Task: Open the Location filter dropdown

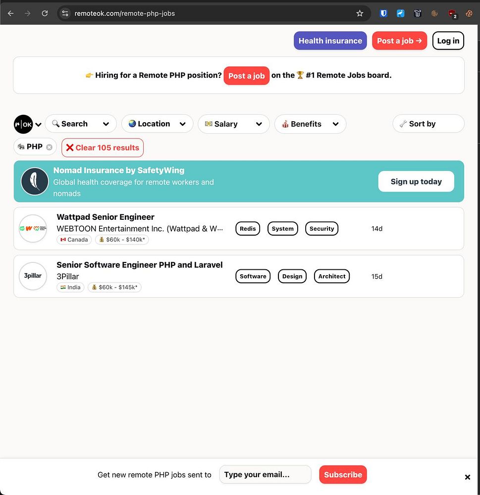Action: [x=157, y=124]
